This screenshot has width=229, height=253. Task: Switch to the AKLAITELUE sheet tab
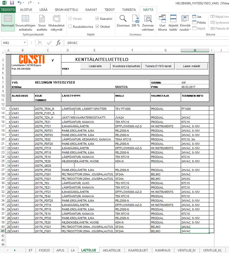(x=112, y=250)
